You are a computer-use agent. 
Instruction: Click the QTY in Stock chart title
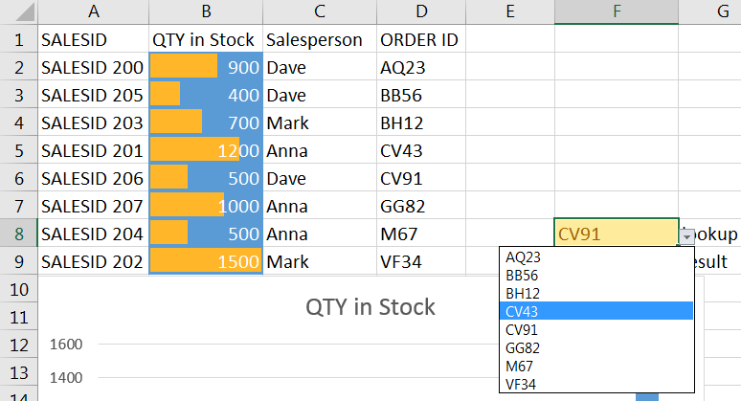(x=370, y=307)
